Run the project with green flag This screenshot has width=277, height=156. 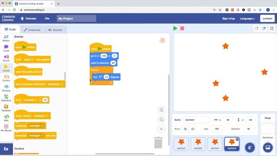point(175,28)
